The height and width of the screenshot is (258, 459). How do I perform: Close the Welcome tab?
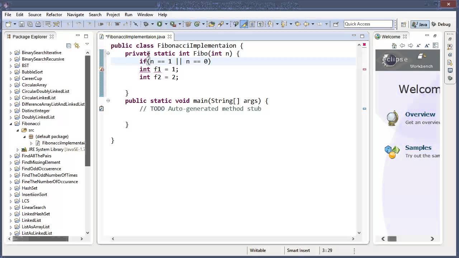click(405, 37)
